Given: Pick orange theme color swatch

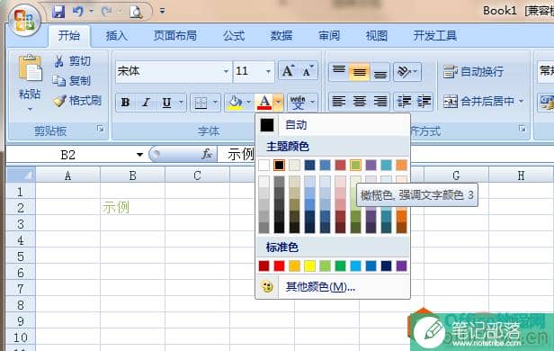Looking at the screenshot, I should [x=401, y=165].
